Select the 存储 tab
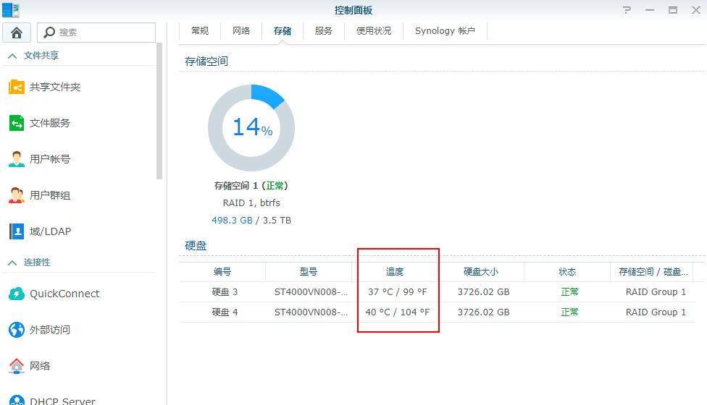Viewport: 707px width, 405px height. [x=283, y=31]
